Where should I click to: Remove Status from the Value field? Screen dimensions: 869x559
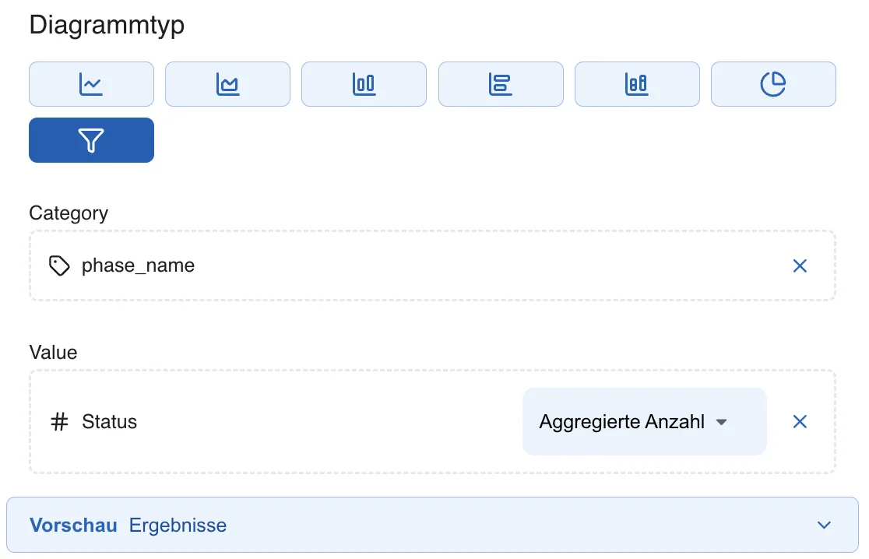(x=800, y=422)
